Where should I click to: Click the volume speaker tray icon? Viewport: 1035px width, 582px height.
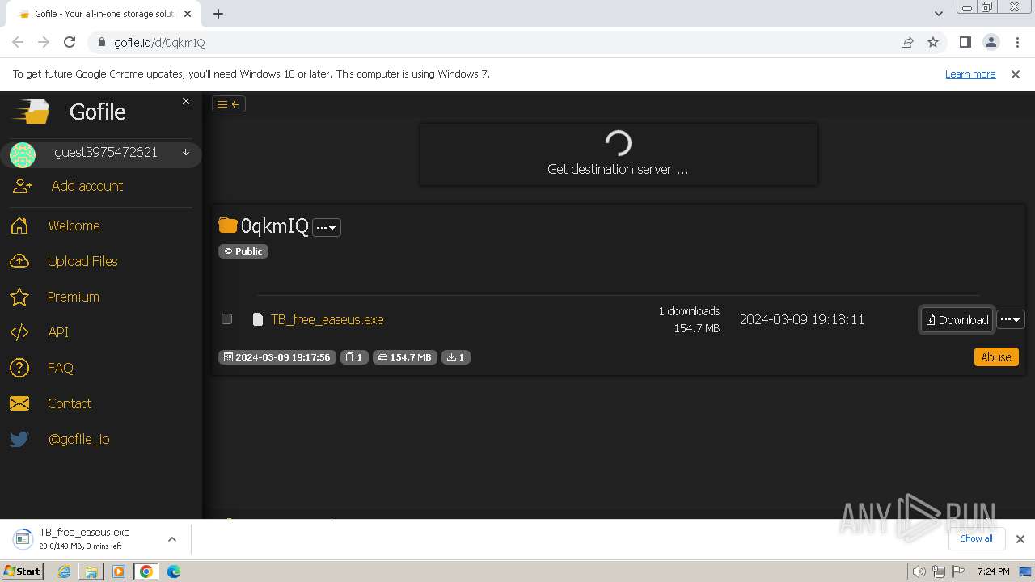click(x=919, y=571)
